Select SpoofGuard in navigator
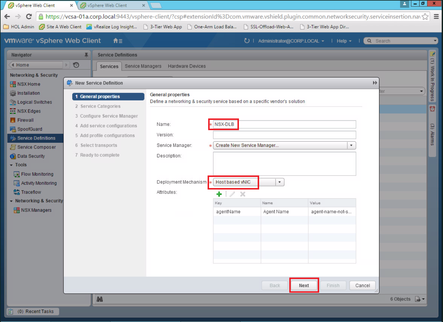This screenshot has height=322, width=443. [30, 129]
